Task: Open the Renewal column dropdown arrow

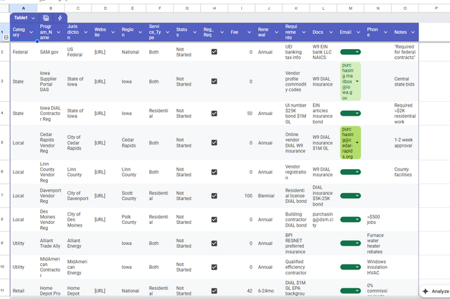Action: coord(276,32)
